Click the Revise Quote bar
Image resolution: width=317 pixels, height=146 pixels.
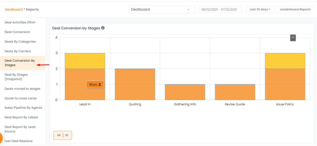click(235, 92)
